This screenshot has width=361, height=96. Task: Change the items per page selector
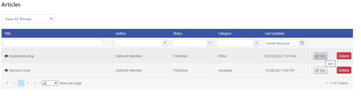pos(50,83)
